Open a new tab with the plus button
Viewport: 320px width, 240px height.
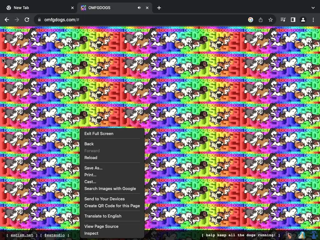pos(159,8)
